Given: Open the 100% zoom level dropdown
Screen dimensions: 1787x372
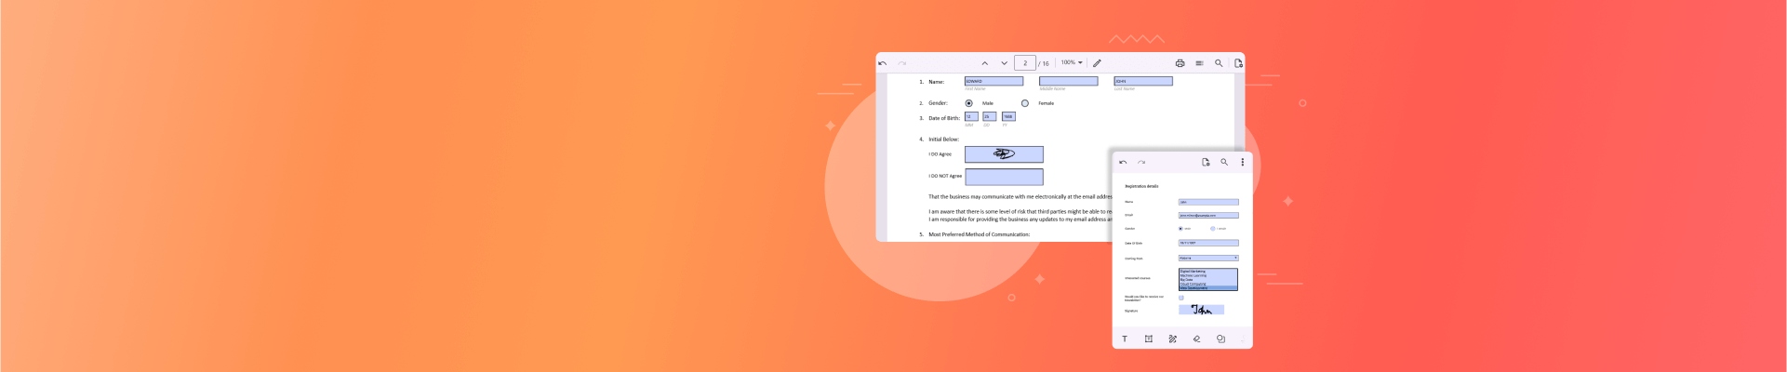Looking at the screenshot, I should [1072, 63].
